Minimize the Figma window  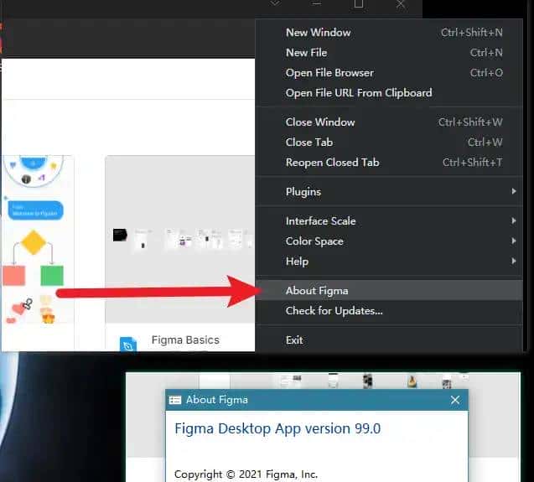tap(317, 3)
